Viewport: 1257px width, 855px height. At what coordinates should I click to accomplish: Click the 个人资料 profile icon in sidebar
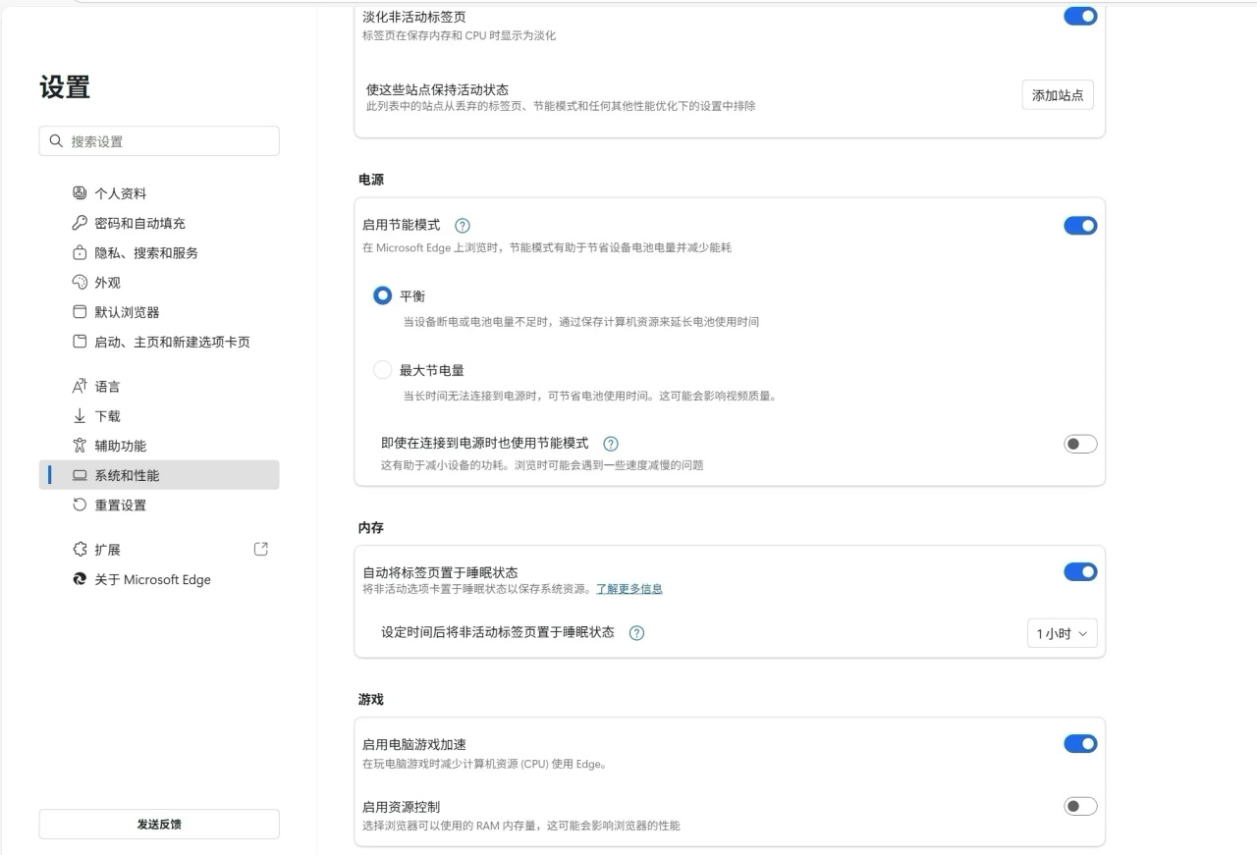click(80, 193)
